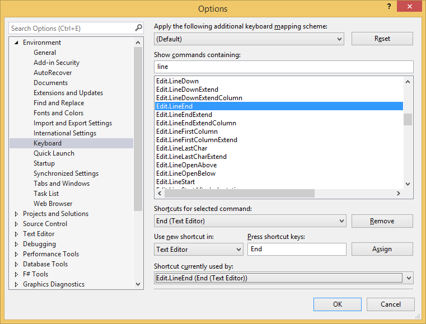Select Tabs and Windows page
The height and width of the screenshot is (324, 426).
(x=62, y=184)
